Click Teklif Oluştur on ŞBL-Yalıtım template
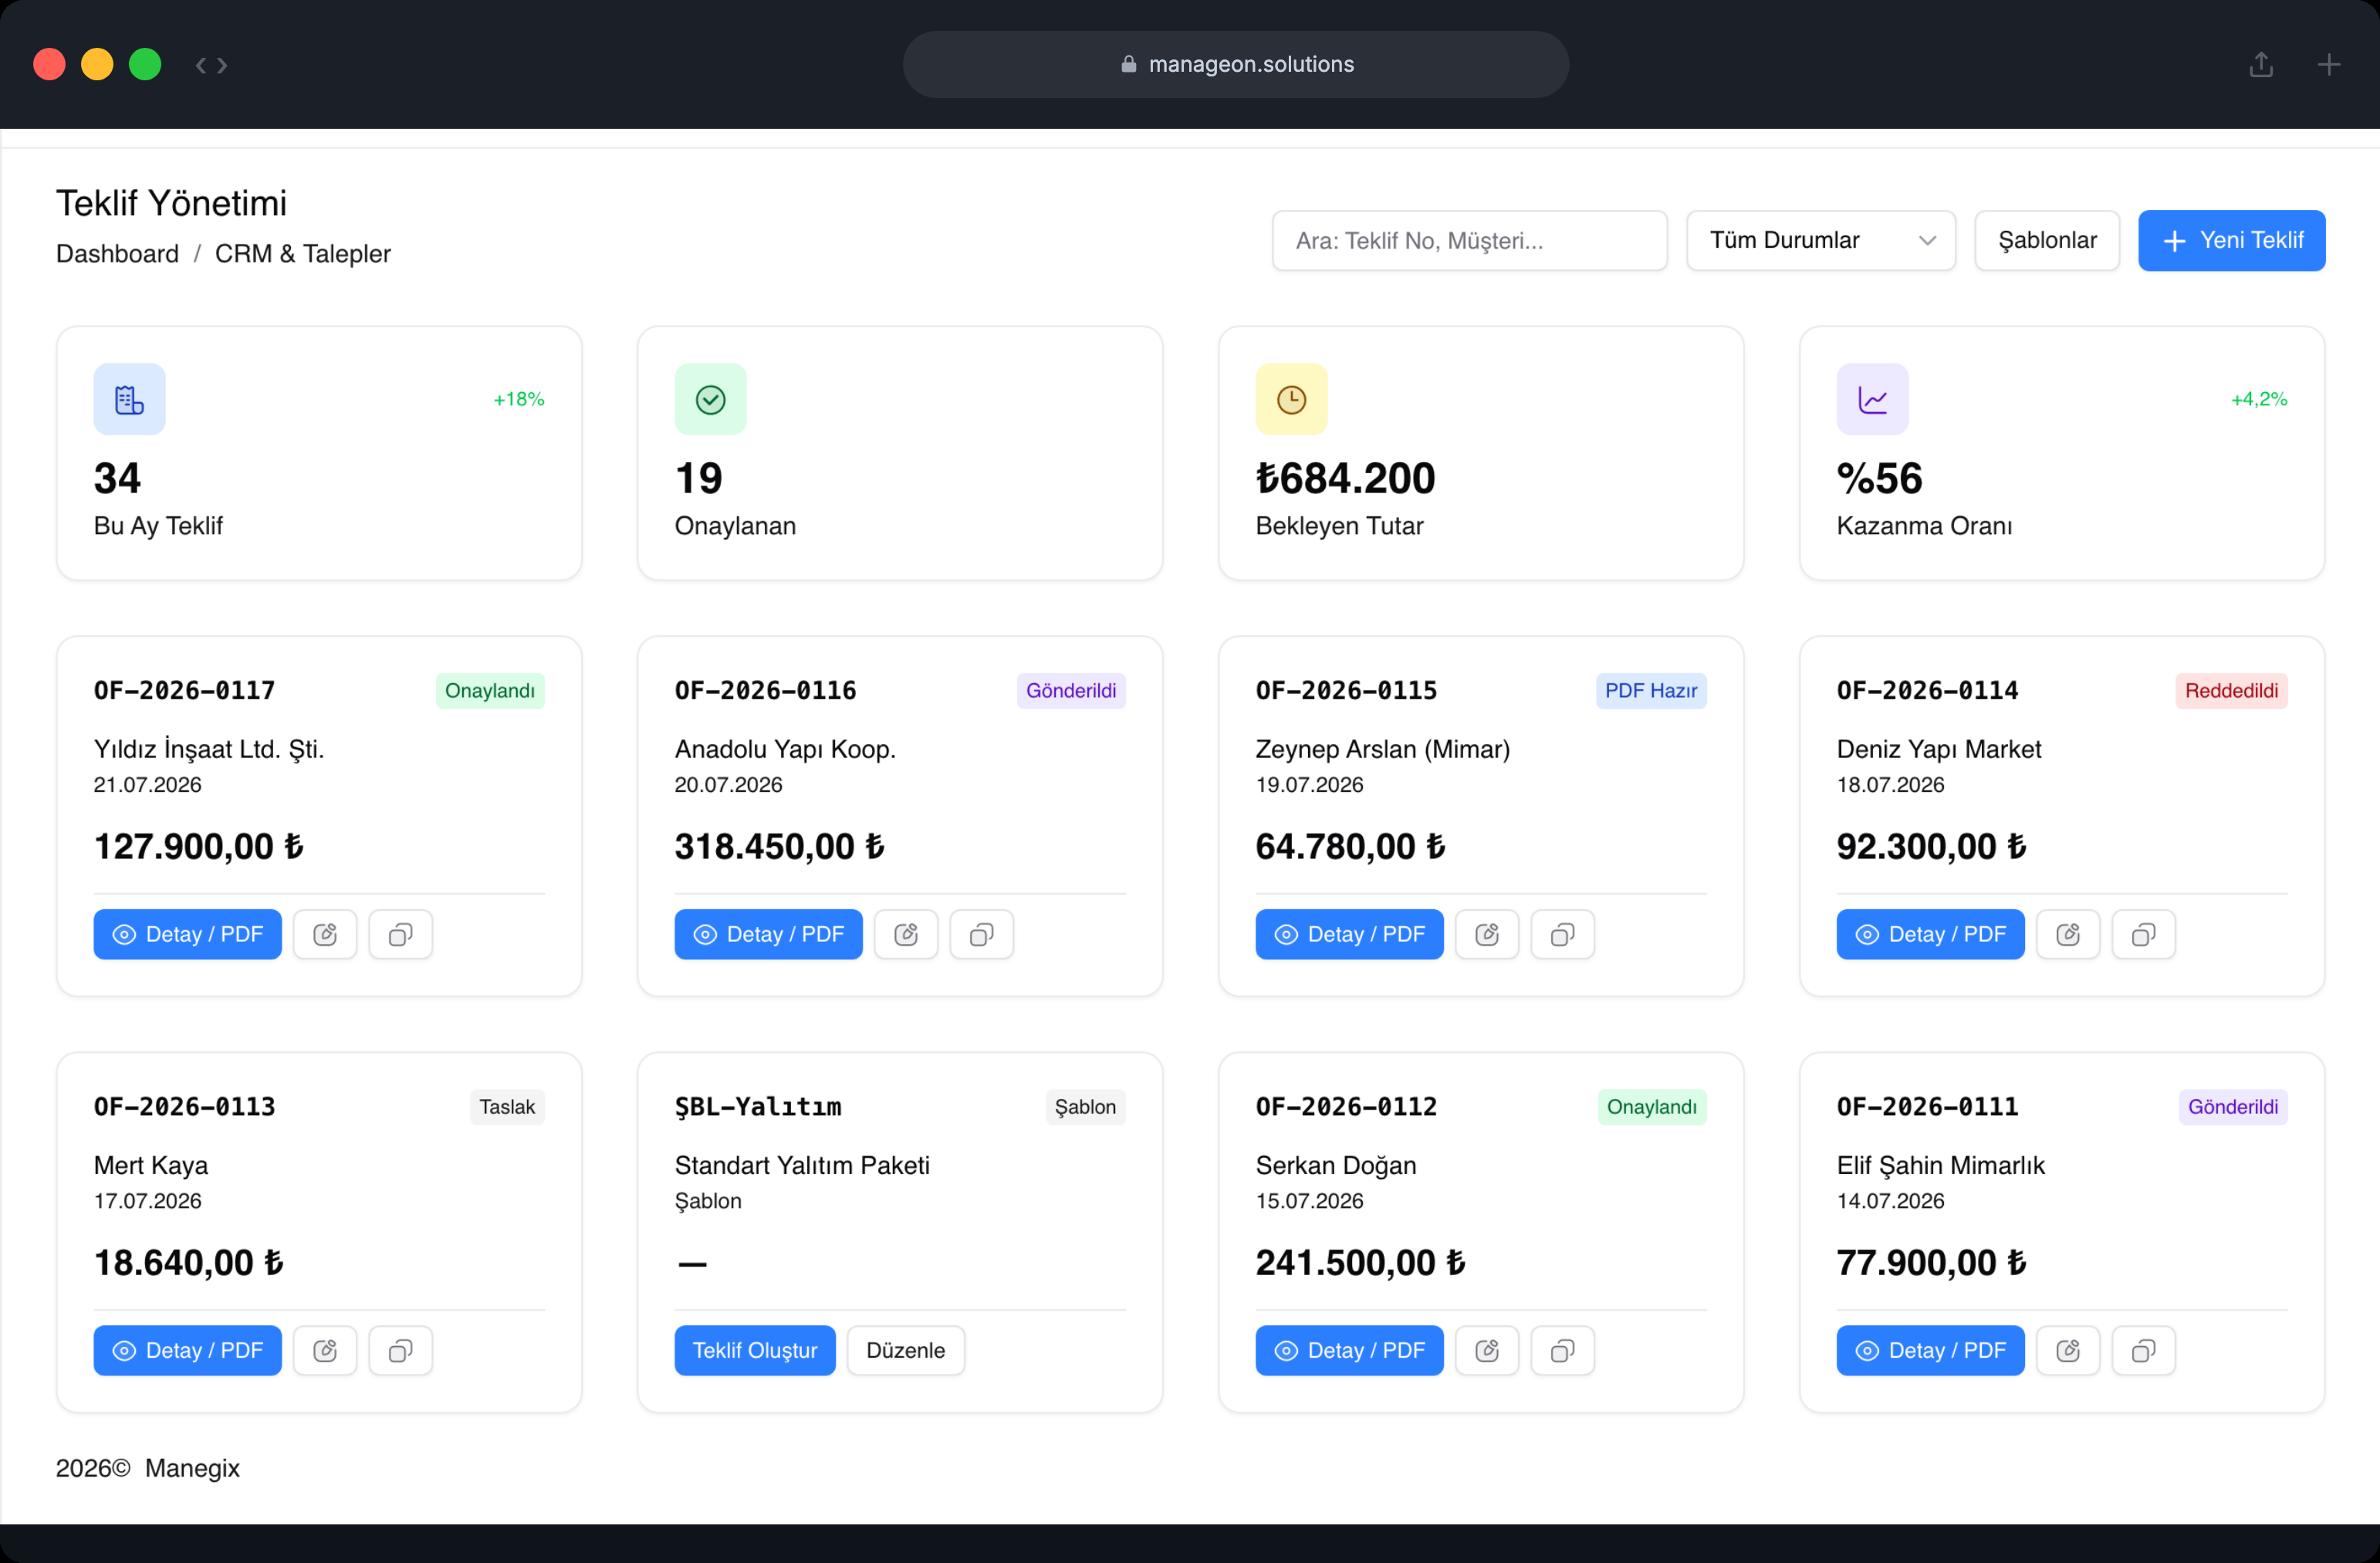2380x1563 pixels. (755, 1350)
